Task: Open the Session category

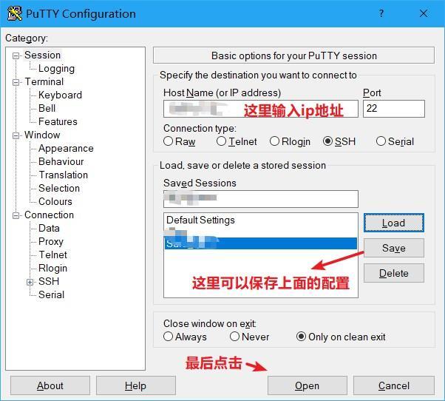Action: pyautogui.click(x=43, y=55)
